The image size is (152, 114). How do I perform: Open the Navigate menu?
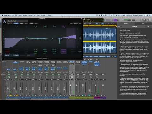[x=25, y=15]
